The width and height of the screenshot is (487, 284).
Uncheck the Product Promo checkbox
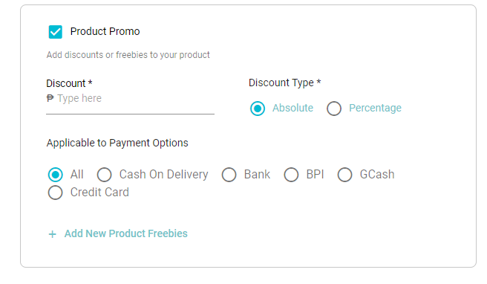click(x=55, y=32)
